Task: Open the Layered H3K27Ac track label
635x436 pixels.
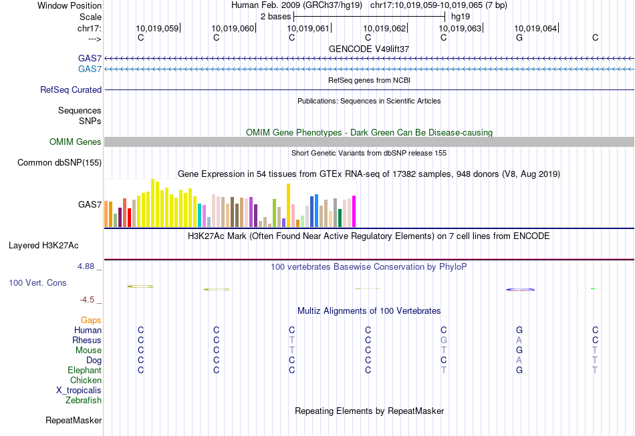Action: click(x=43, y=246)
